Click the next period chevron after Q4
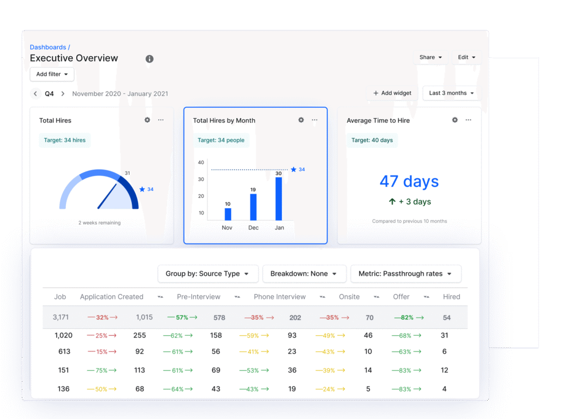 pos(63,93)
